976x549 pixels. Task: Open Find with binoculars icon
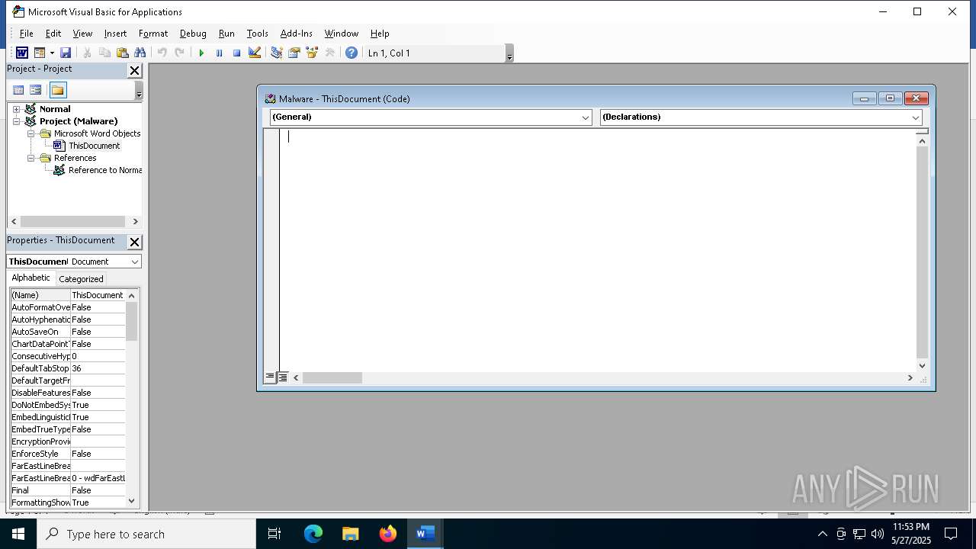[x=140, y=53]
